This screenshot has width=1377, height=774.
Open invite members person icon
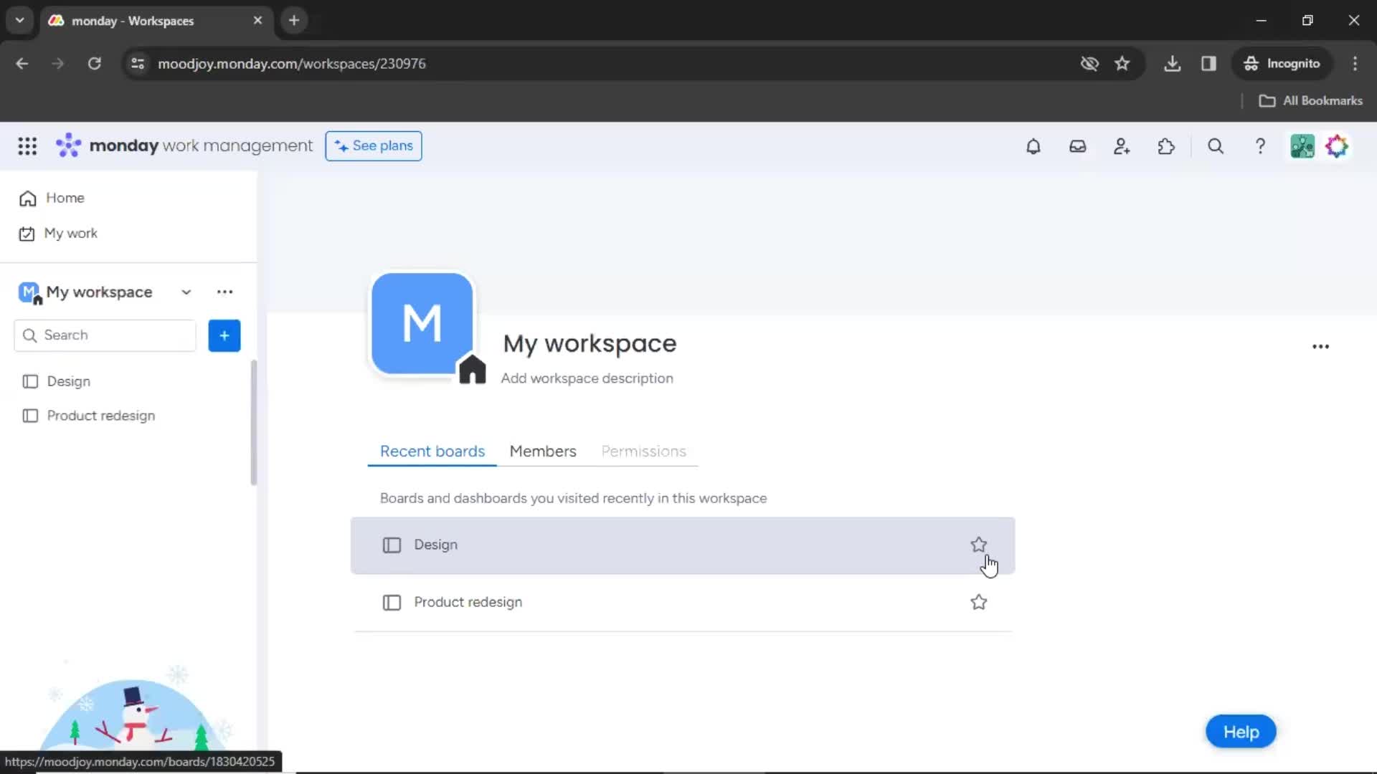pos(1122,145)
